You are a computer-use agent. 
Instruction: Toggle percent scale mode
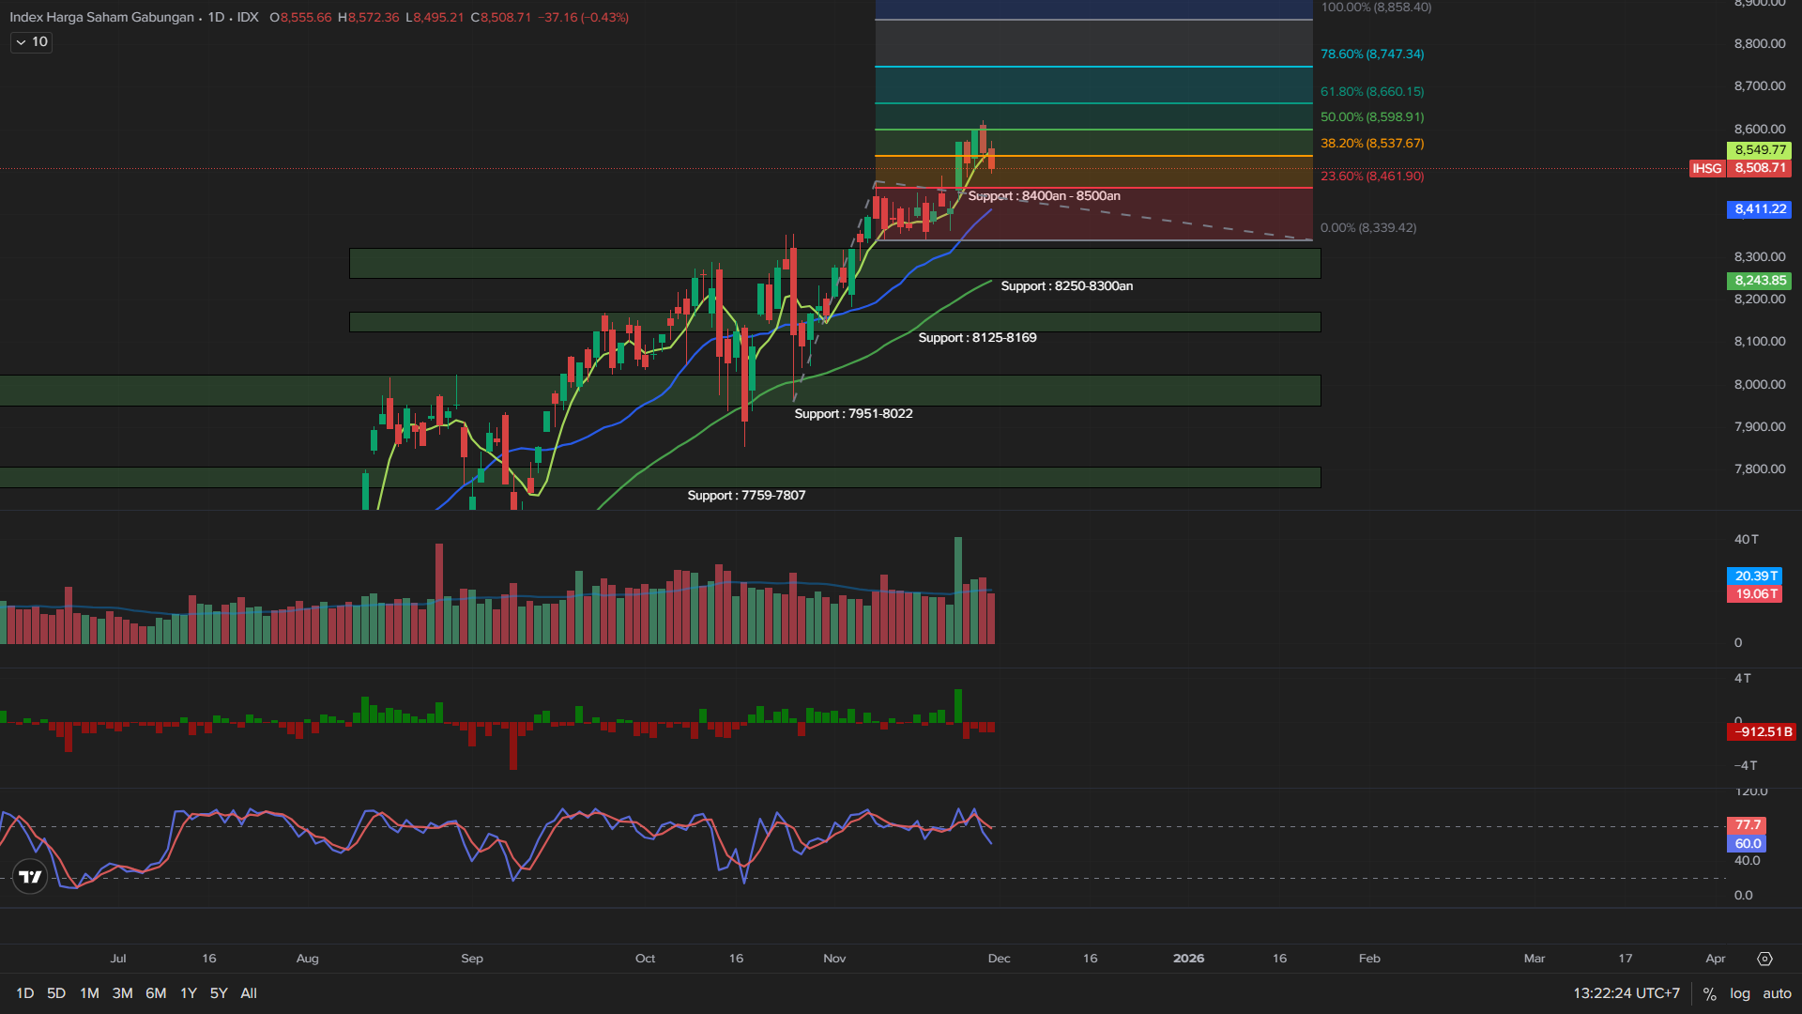[1709, 993]
